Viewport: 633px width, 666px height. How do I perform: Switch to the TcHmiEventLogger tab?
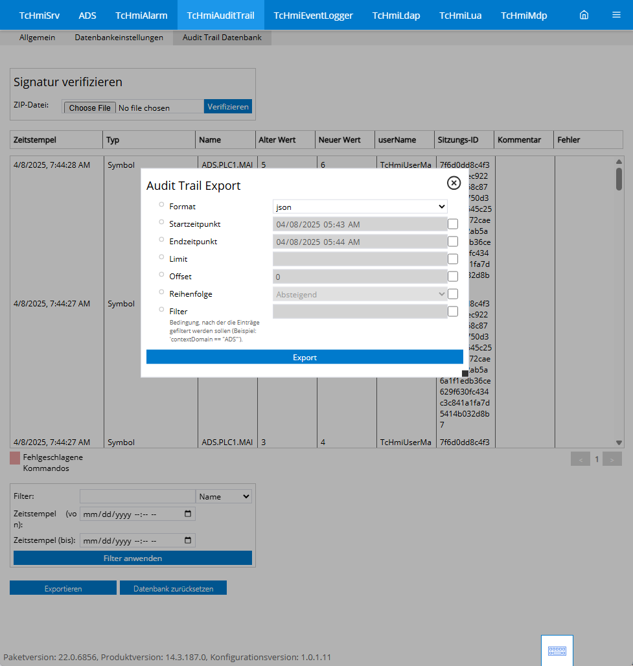tap(313, 16)
